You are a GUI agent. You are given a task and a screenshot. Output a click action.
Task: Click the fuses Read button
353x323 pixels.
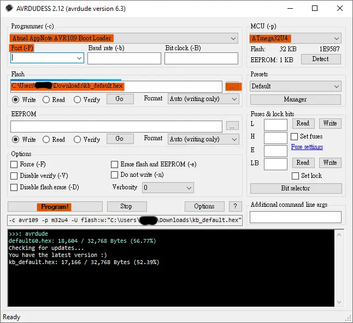303,124
